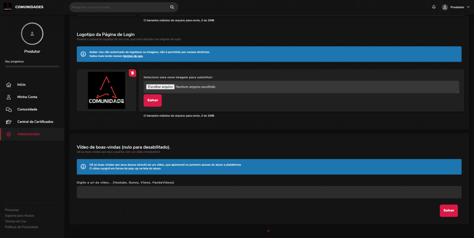Image resolution: width=474 pixels, height=238 pixels.
Task: Click the Comunidades logo in header
Action: (x=8, y=7)
